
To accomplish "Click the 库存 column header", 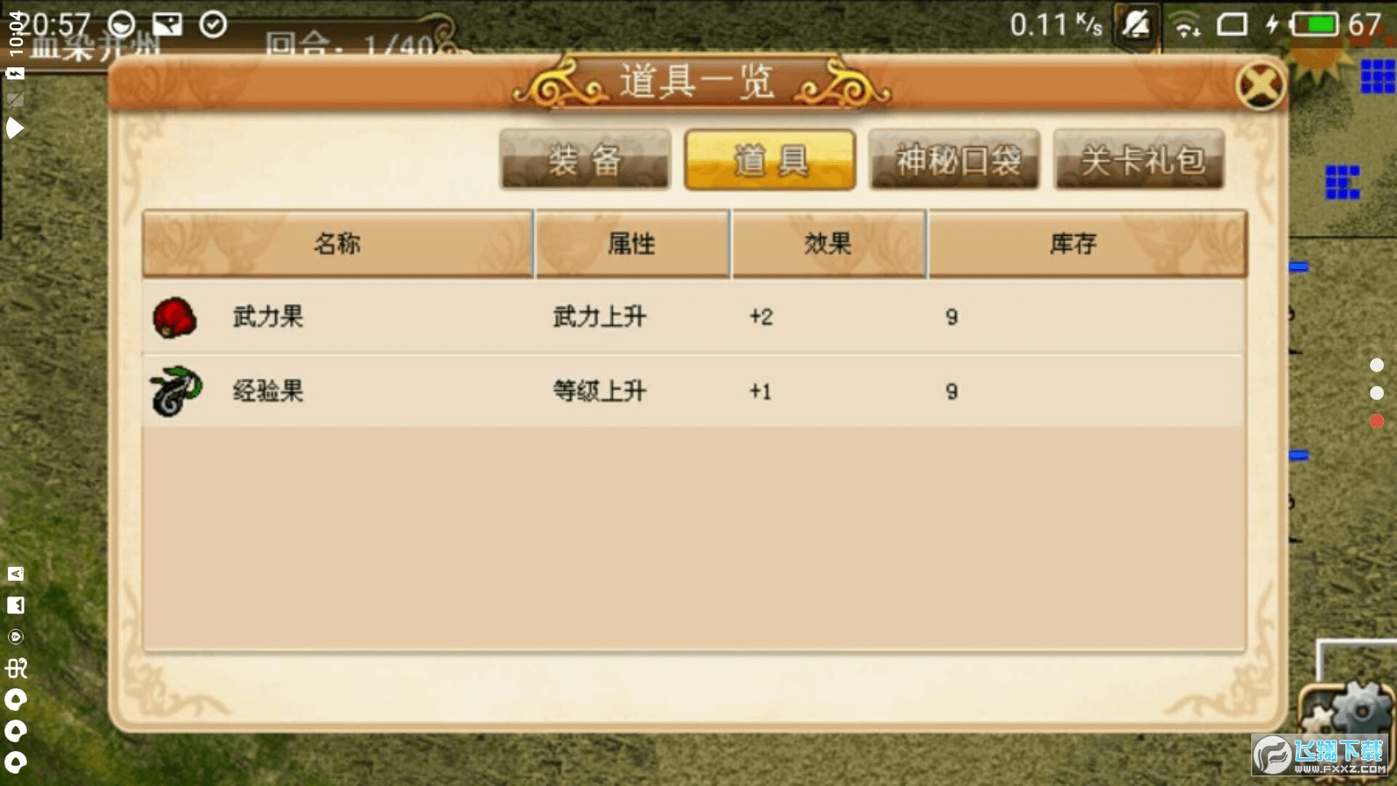I will pos(1087,244).
